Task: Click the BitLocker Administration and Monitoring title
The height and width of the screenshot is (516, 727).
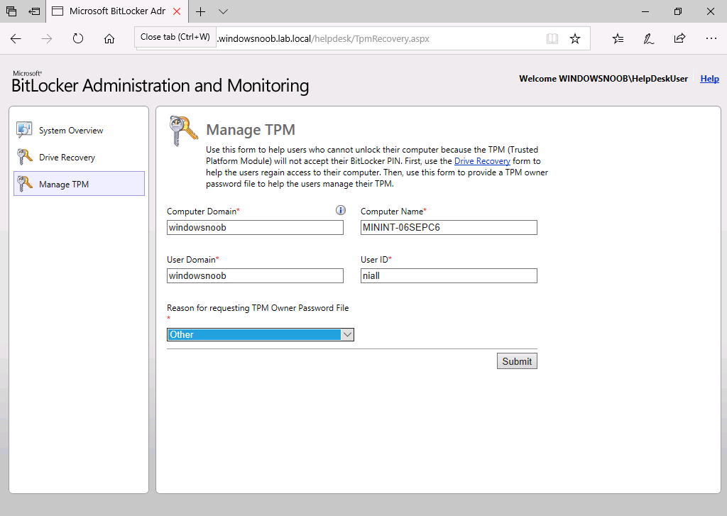Action: [160, 86]
